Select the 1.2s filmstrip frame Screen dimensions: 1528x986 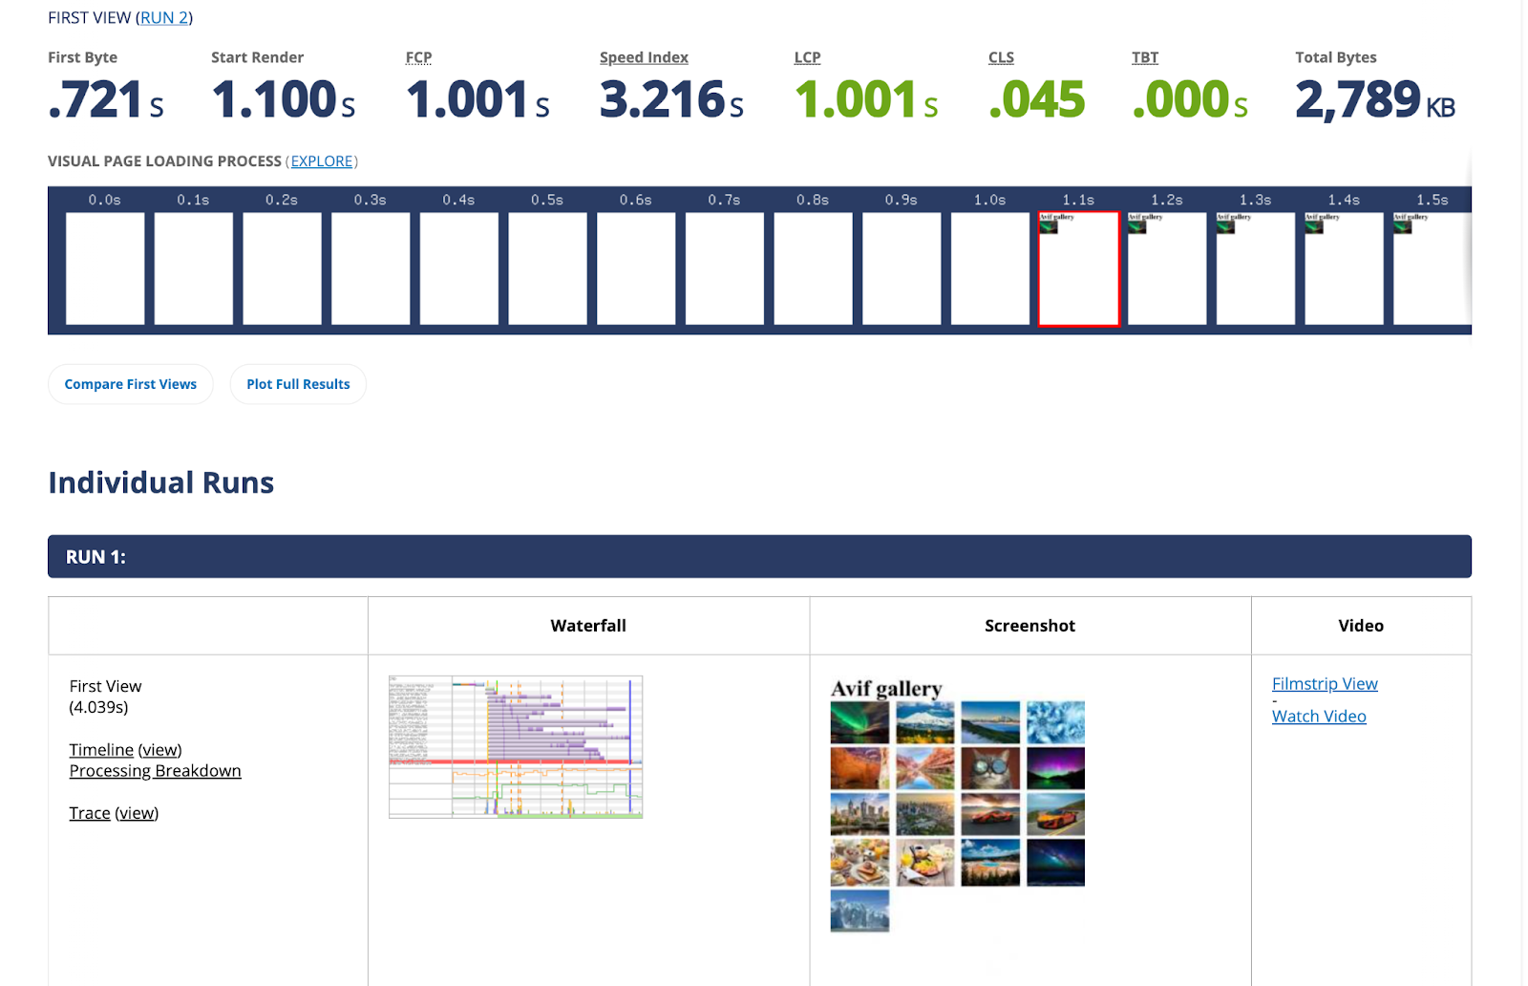click(x=1167, y=268)
